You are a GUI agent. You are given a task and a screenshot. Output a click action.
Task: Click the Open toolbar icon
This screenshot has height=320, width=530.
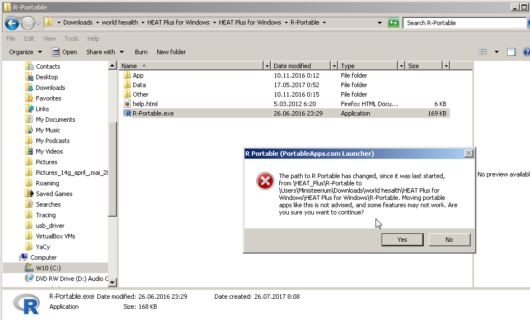coord(56,52)
